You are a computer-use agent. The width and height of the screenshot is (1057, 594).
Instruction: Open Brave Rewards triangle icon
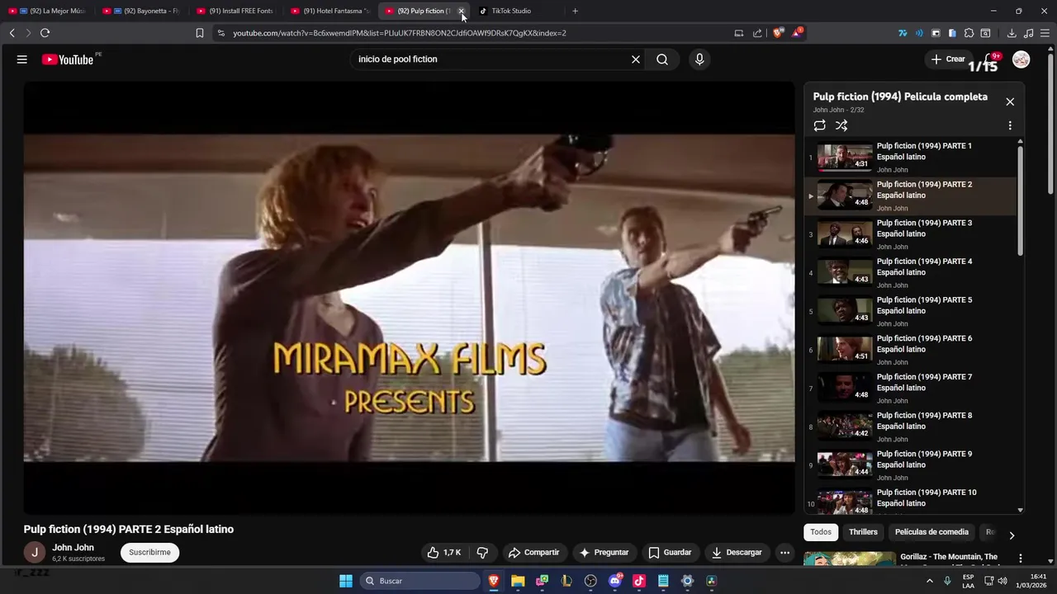(x=797, y=33)
